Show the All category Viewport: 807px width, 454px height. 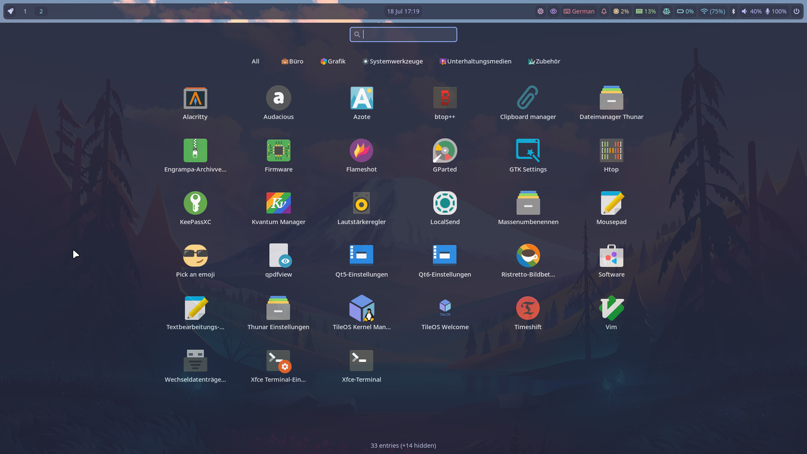[255, 61]
